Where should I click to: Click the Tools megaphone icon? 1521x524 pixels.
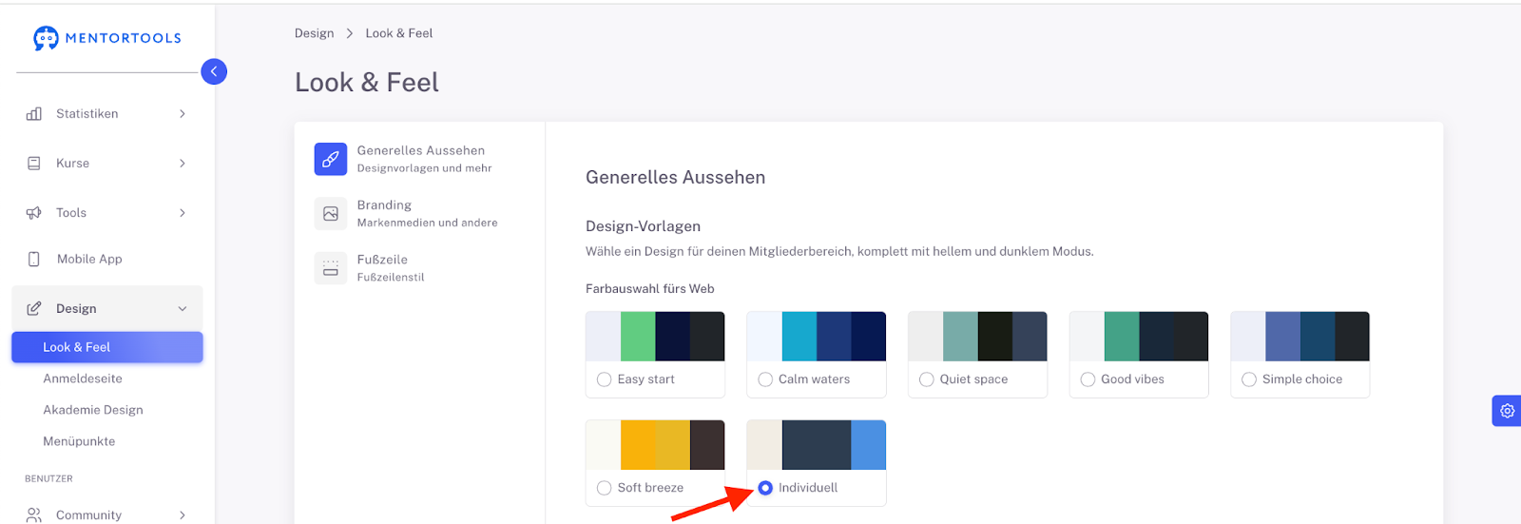tap(34, 213)
